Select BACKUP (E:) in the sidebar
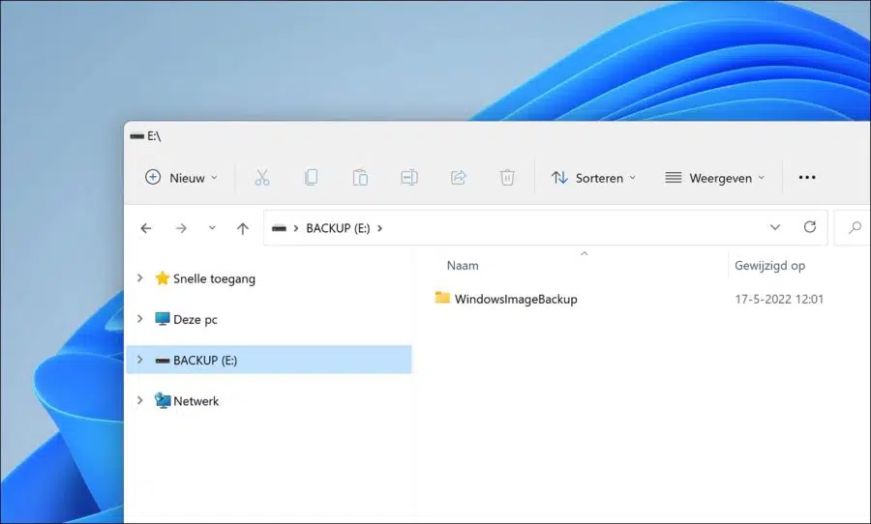Viewport: 871px width, 524px height. (x=269, y=360)
